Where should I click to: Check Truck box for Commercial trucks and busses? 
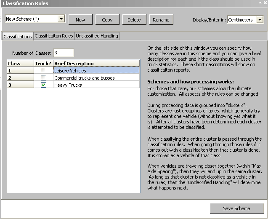click(43, 78)
